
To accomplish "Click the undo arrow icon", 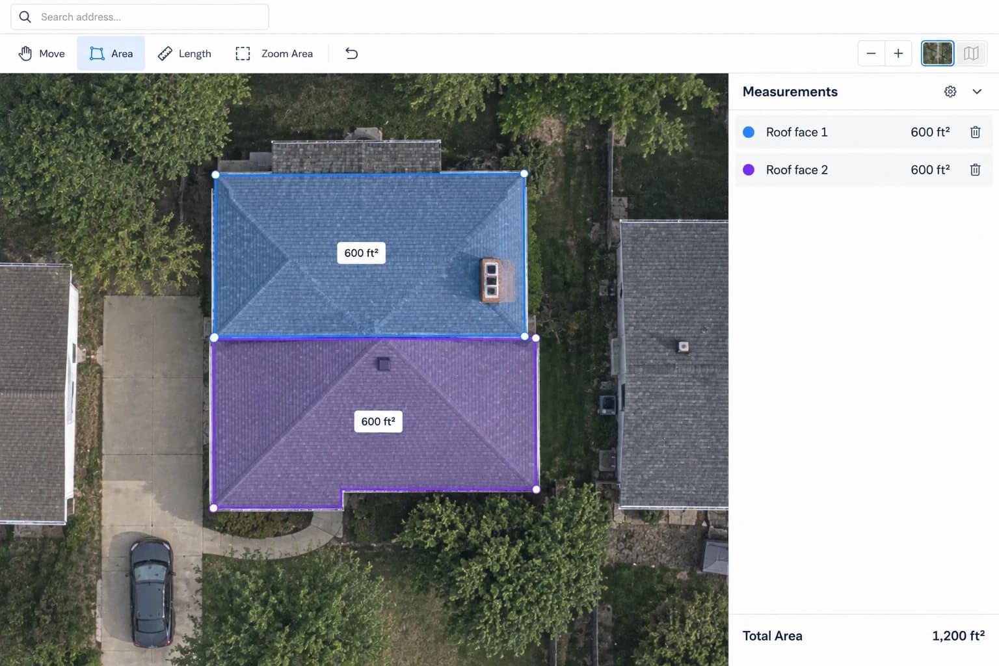I will point(351,53).
